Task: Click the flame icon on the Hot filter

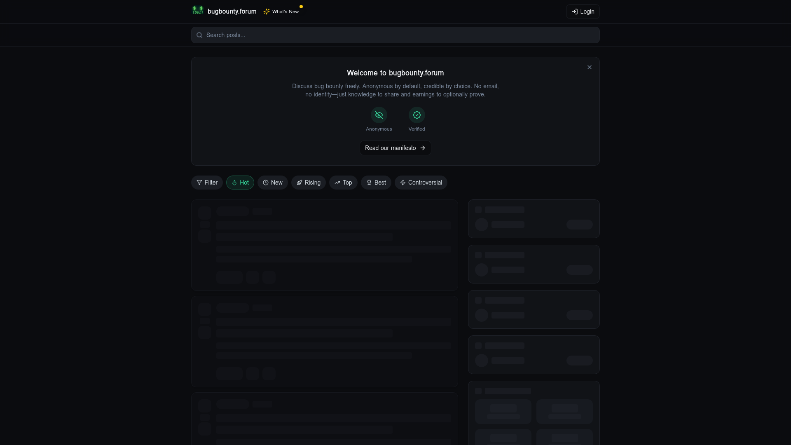Action: [234, 183]
